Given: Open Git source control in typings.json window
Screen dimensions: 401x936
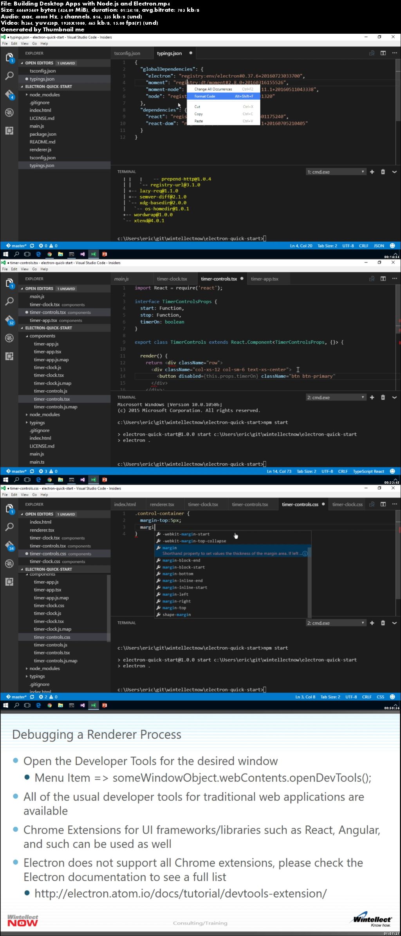Looking at the screenshot, I should tap(9, 94).
